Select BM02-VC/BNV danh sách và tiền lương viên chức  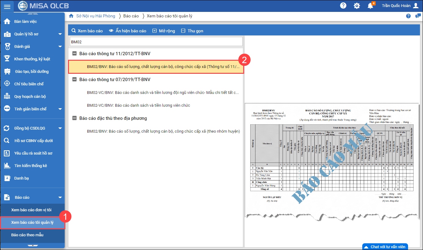138,105
